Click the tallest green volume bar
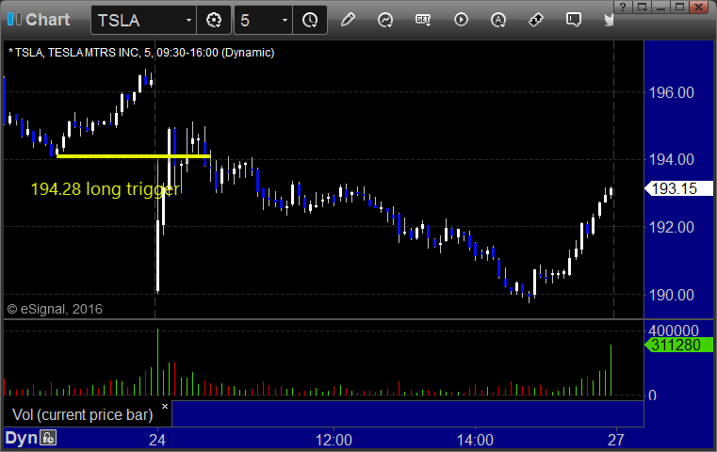717x452 pixels. tap(157, 362)
